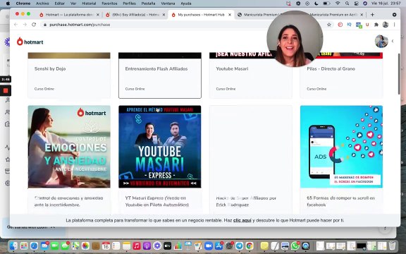Switch to the Hotmart La plataforma tab
Screen dimensions: 406x254
pos(69,15)
